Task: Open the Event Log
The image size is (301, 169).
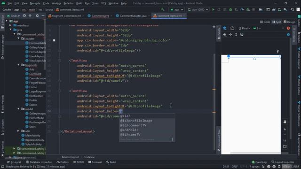Action: (259, 162)
